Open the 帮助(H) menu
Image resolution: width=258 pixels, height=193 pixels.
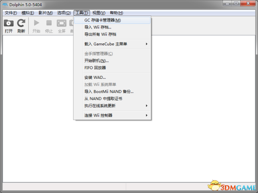tap(117, 13)
